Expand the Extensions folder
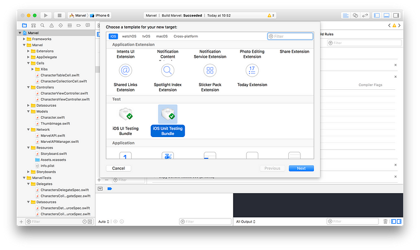Viewport: 420px width, 250px height. click(x=28, y=51)
